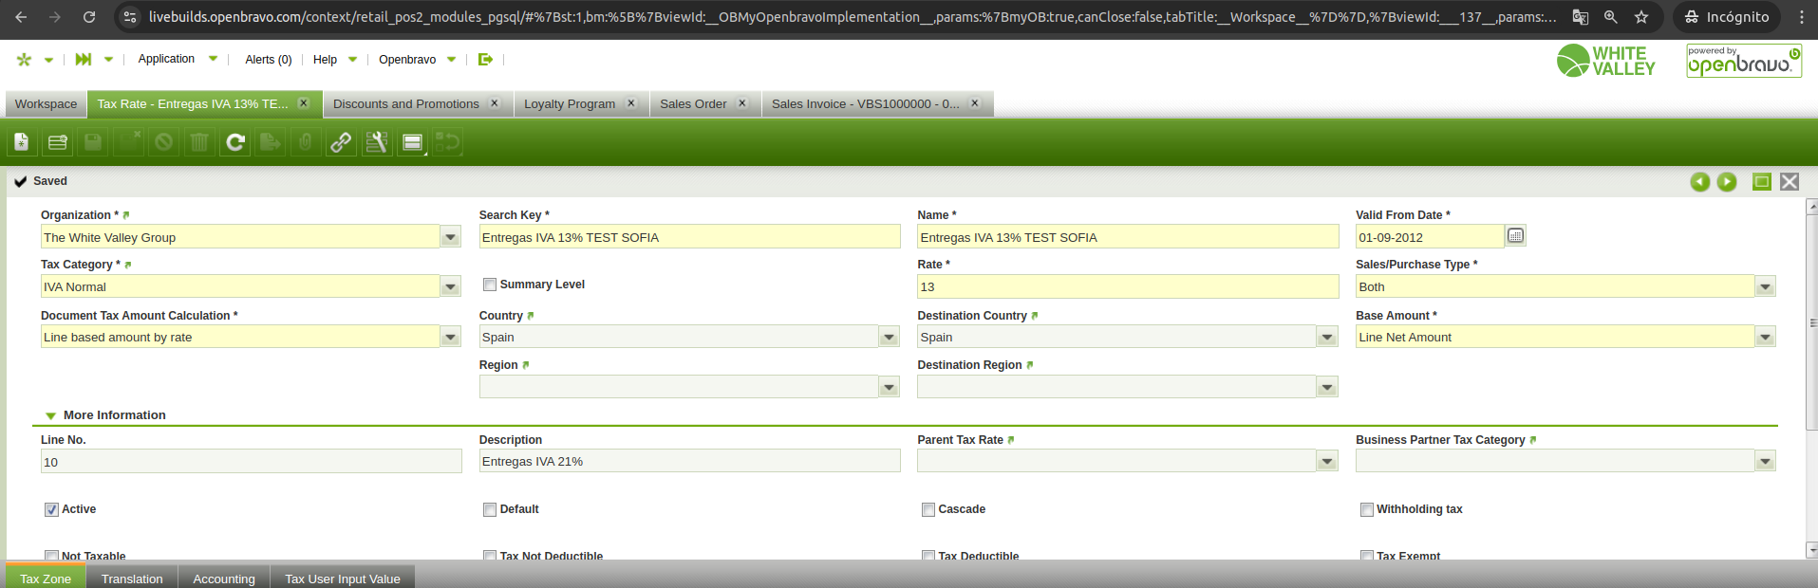Insert a new row in grid

(x=57, y=142)
